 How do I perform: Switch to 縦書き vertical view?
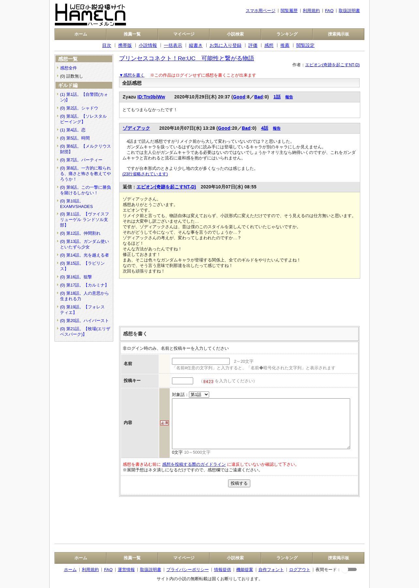click(x=196, y=46)
